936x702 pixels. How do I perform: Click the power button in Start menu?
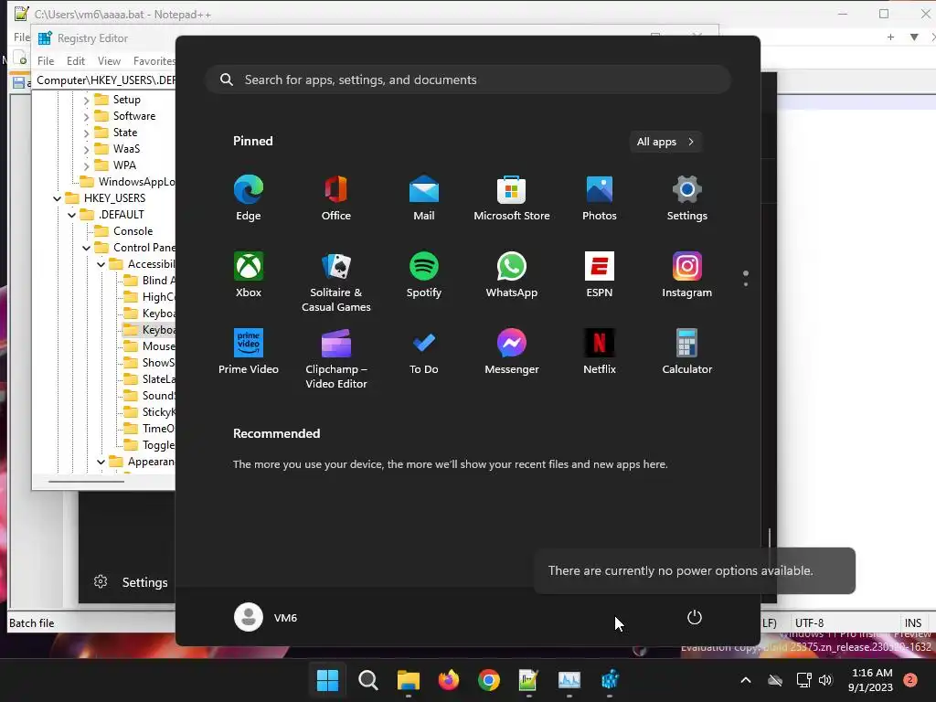click(x=695, y=617)
